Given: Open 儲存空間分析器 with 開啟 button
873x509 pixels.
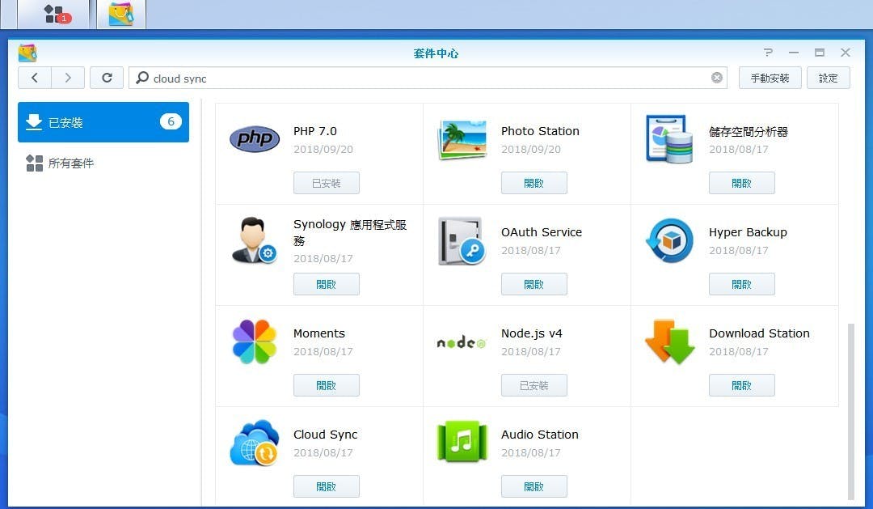Looking at the screenshot, I should tap(741, 183).
